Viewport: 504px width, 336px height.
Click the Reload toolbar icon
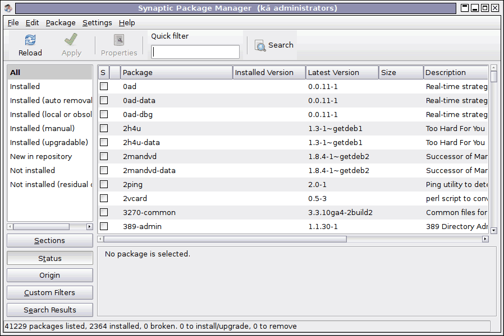pos(30,40)
